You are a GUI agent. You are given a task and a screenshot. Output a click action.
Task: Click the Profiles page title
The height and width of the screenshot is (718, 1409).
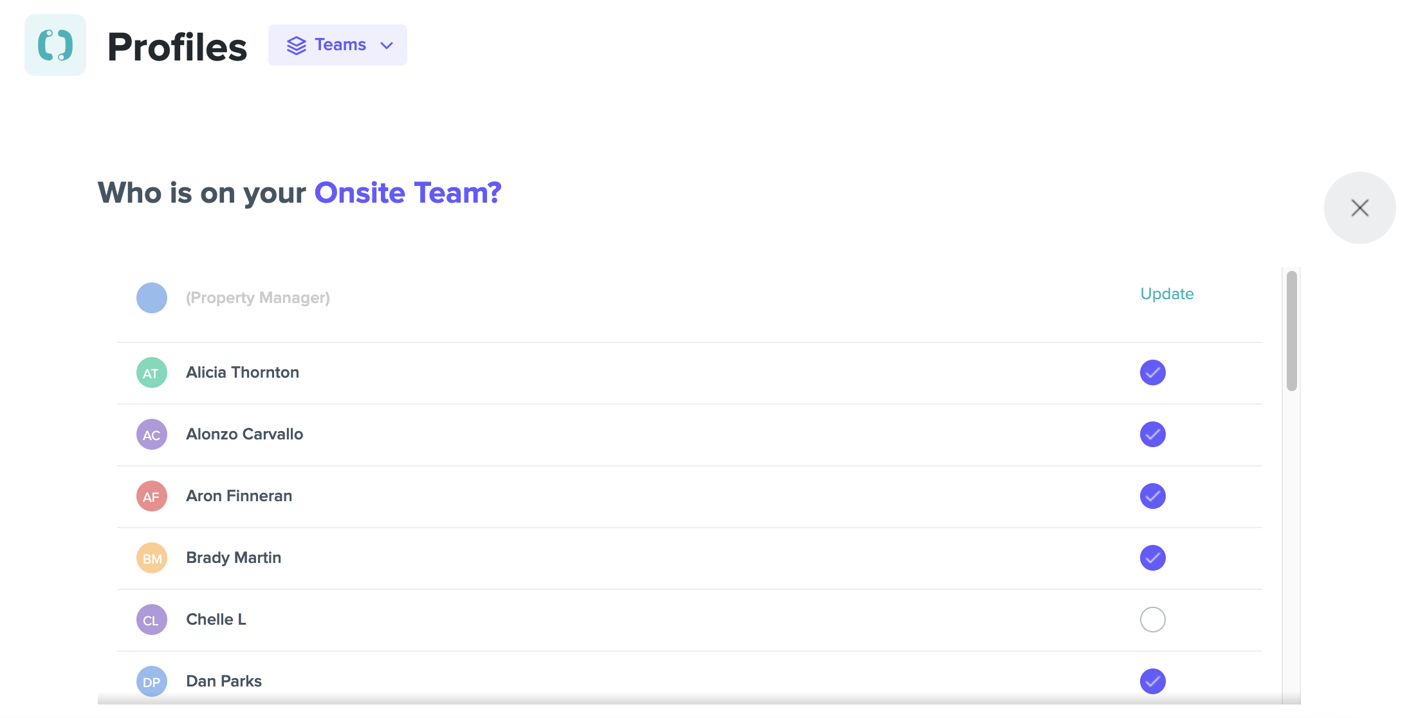[x=177, y=47]
